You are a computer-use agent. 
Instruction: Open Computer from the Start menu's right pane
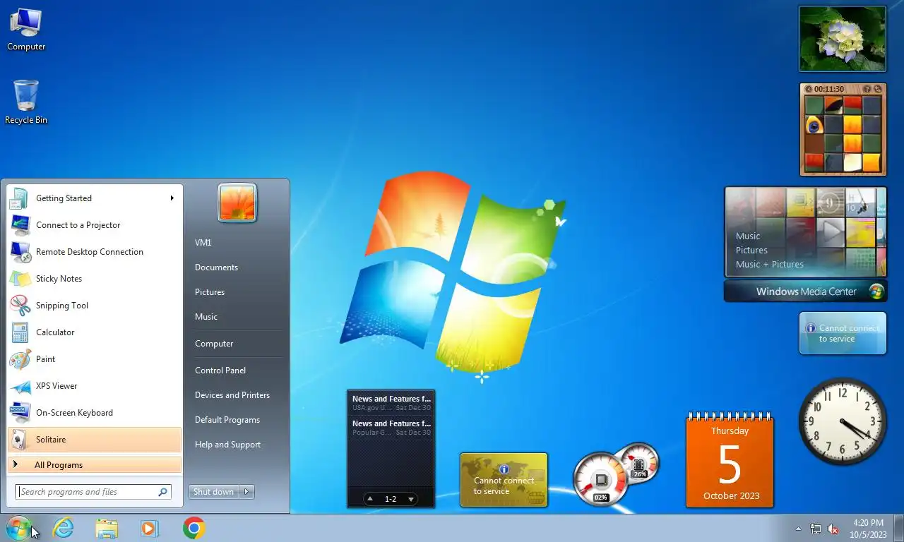click(214, 344)
